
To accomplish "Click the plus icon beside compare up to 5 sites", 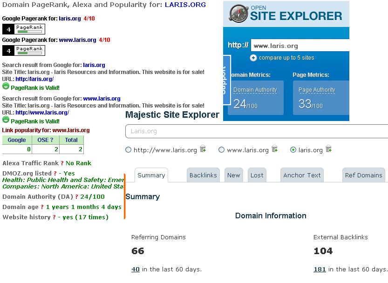I will pyautogui.click(x=253, y=58).
